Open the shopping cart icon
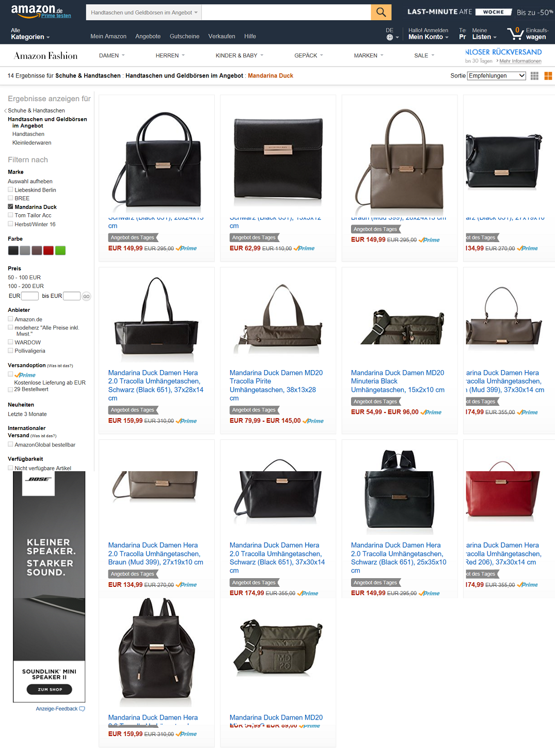Screen dimensions: 555x750 click(515, 34)
